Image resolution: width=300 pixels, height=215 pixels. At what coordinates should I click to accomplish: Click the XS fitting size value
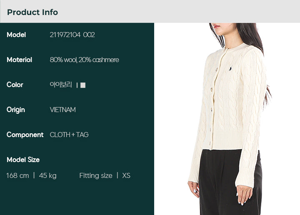126,175
